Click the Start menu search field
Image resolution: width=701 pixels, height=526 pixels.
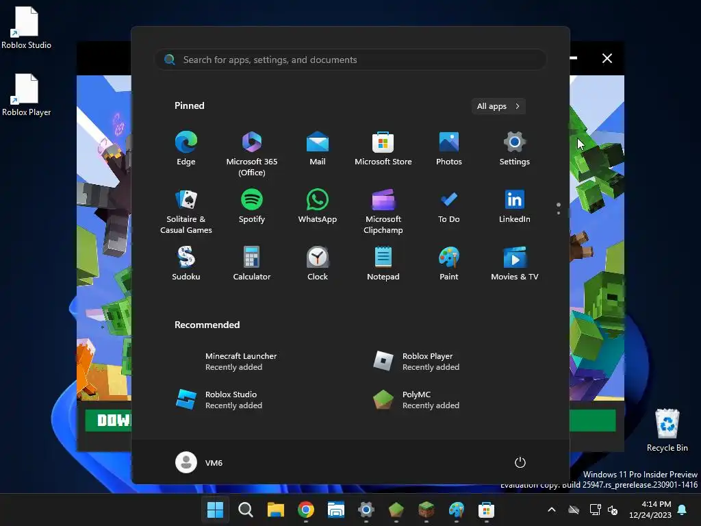tap(350, 60)
